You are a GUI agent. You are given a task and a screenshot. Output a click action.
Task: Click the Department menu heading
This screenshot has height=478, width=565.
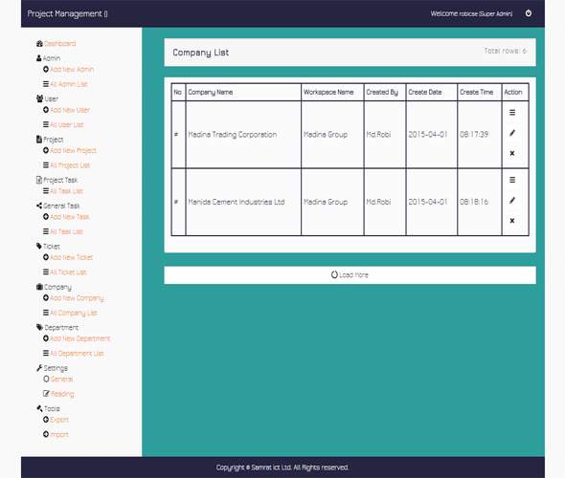pyautogui.click(x=61, y=328)
